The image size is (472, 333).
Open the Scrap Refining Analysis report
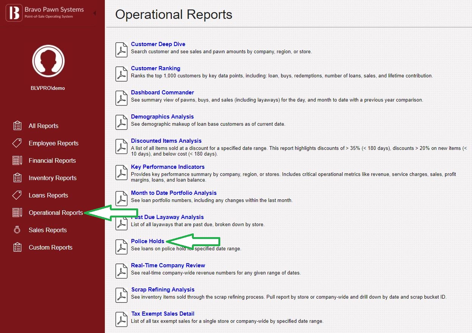(163, 290)
